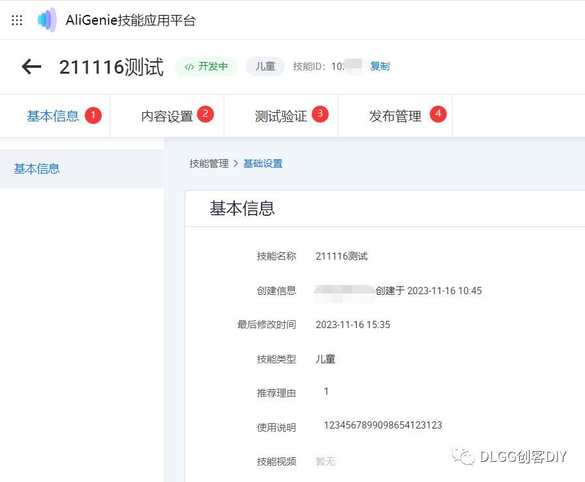The width and height of the screenshot is (585, 482).
Task: Click the 使用说明 label
Action: (276, 427)
